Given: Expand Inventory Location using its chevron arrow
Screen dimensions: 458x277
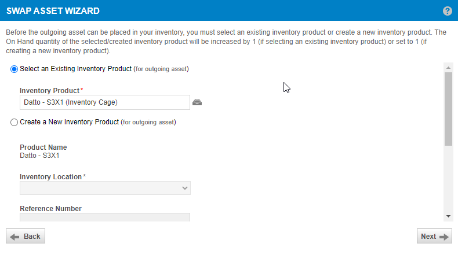Looking at the screenshot, I should tap(184, 188).
